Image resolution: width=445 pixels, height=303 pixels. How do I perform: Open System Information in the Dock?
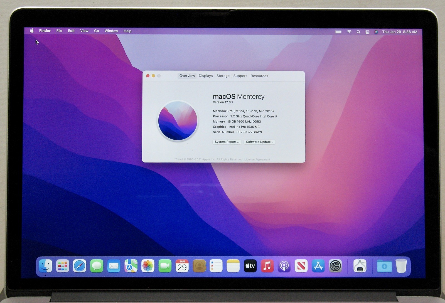pyautogui.click(x=360, y=266)
